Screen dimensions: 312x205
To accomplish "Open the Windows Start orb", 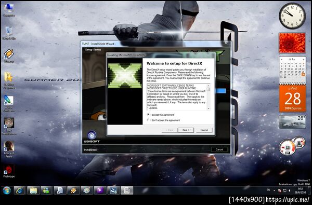I will (x=7, y=190).
